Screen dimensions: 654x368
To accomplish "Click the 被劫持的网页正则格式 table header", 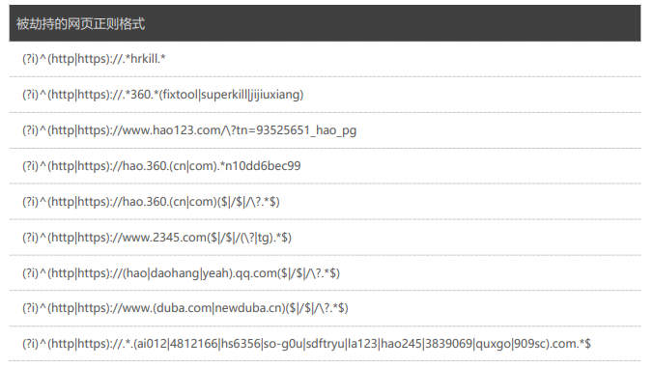I will [325, 23].
